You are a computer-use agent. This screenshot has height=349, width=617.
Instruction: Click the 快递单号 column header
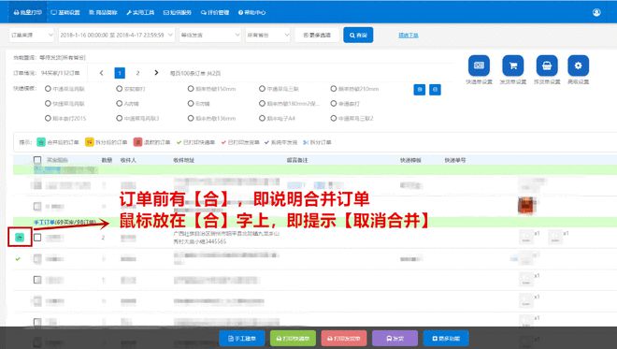point(455,160)
